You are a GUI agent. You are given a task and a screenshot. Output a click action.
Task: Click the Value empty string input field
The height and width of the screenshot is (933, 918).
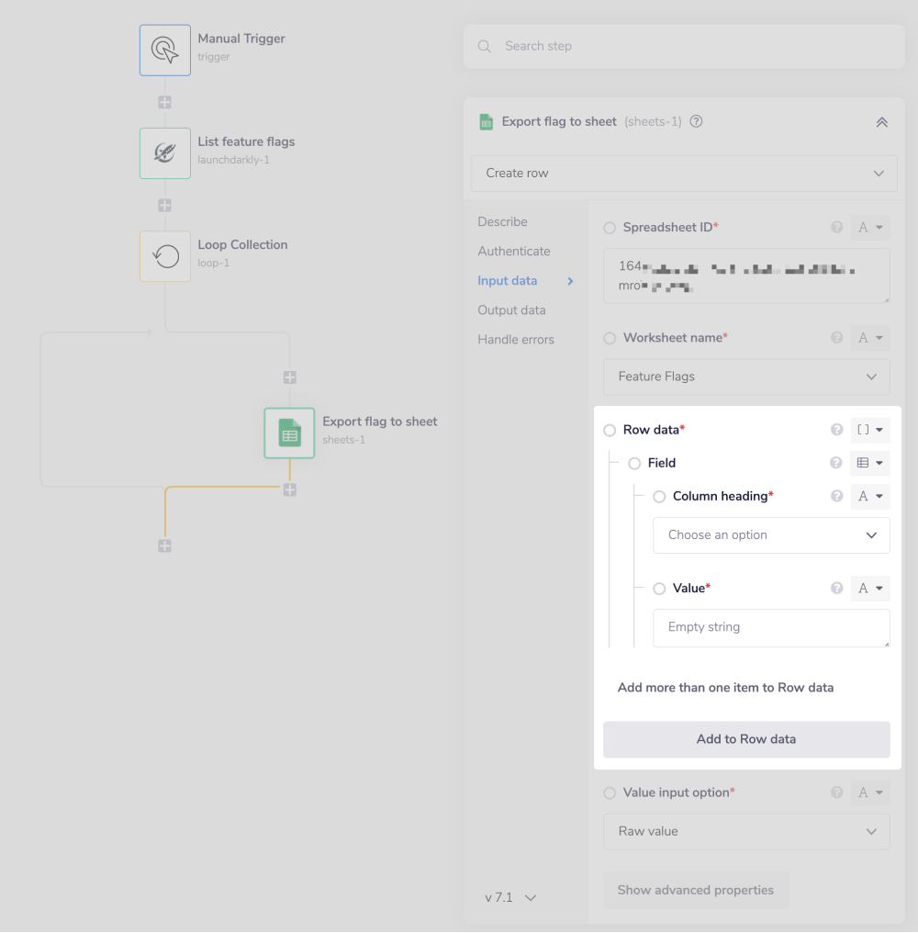771,628
